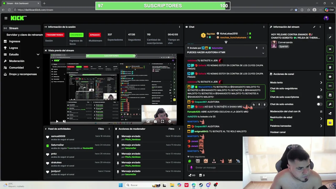Collapse chat leaderboard arrow
336x189 pixels.
tap(226, 42)
